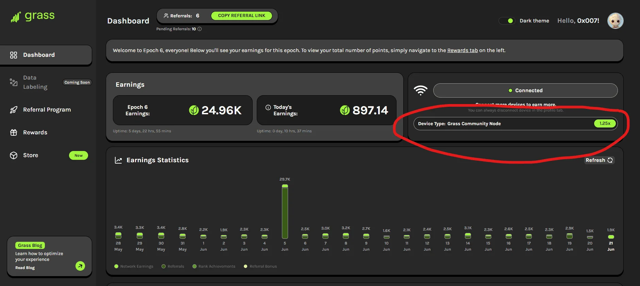Toggle Network Earnings legend item
Image resolution: width=640 pixels, height=286 pixels.
point(134,266)
